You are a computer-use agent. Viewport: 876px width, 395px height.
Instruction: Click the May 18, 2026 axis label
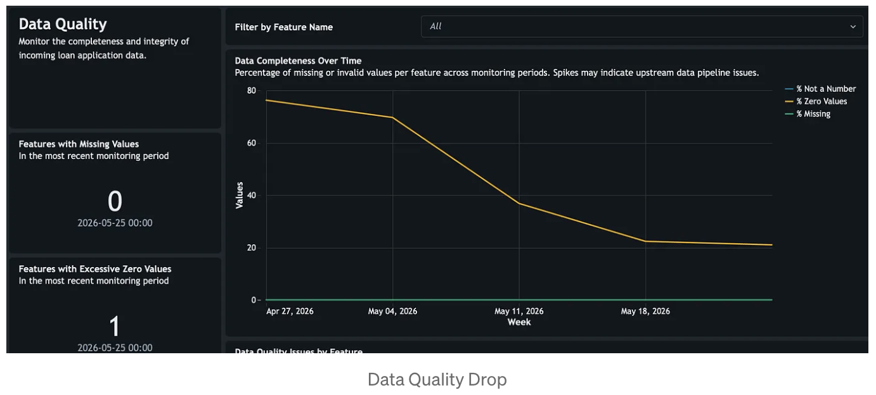tap(645, 311)
